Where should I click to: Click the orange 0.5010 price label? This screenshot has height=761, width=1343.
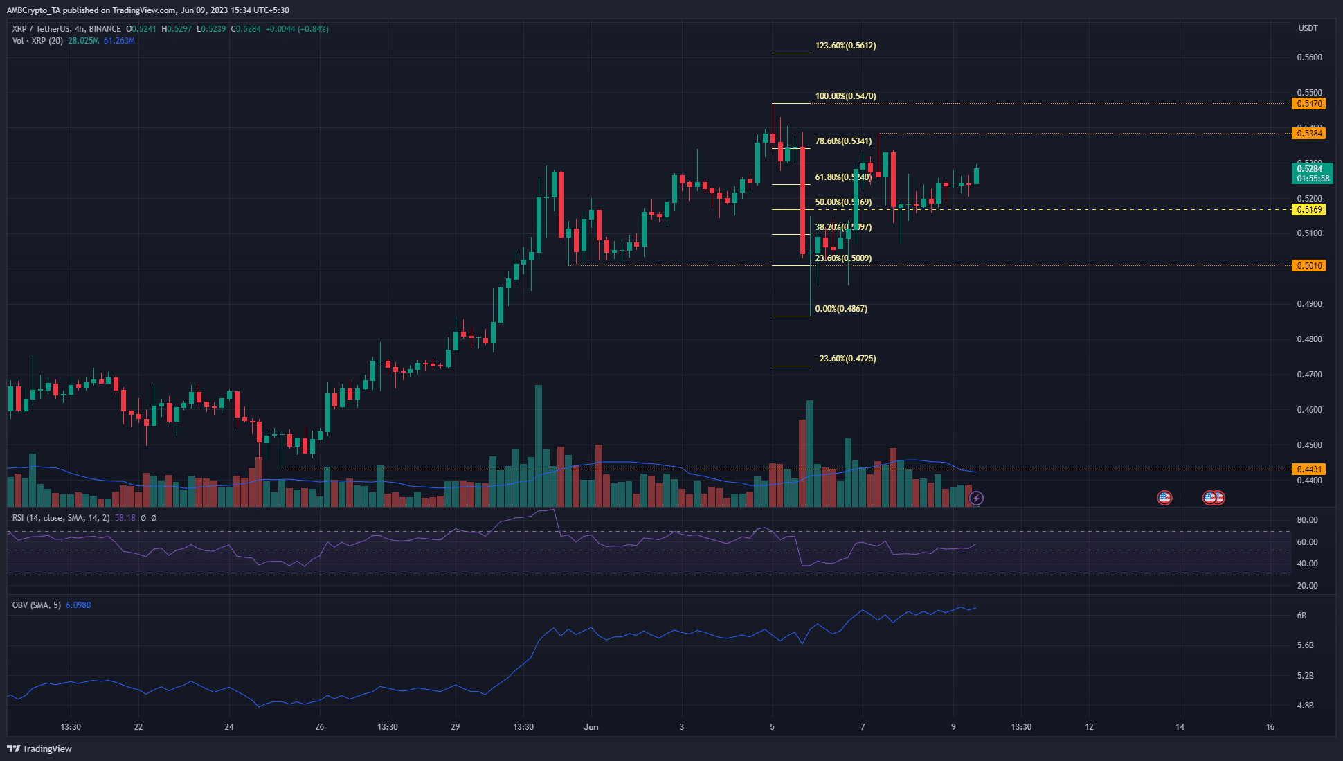tap(1308, 266)
